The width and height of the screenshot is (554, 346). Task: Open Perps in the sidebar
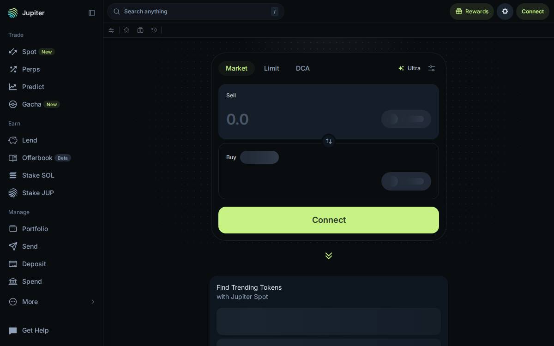pyautogui.click(x=51, y=69)
